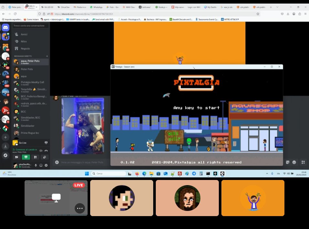
Task: Open the Base64 Decode bookmark
Action: (x=181, y=19)
